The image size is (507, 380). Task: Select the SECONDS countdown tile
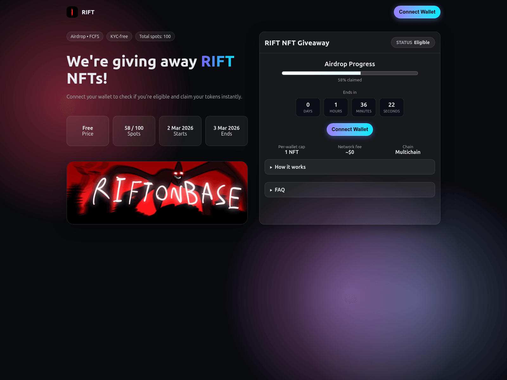tap(391, 107)
